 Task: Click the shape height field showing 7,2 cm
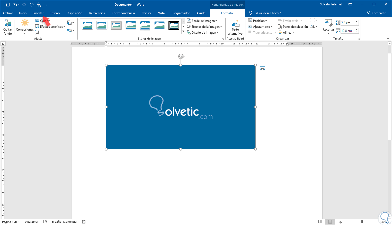tap(348, 23)
